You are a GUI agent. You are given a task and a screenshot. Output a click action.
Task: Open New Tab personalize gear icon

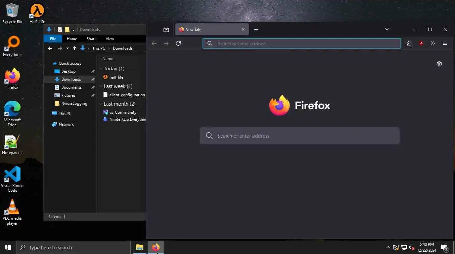[x=439, y=64]
